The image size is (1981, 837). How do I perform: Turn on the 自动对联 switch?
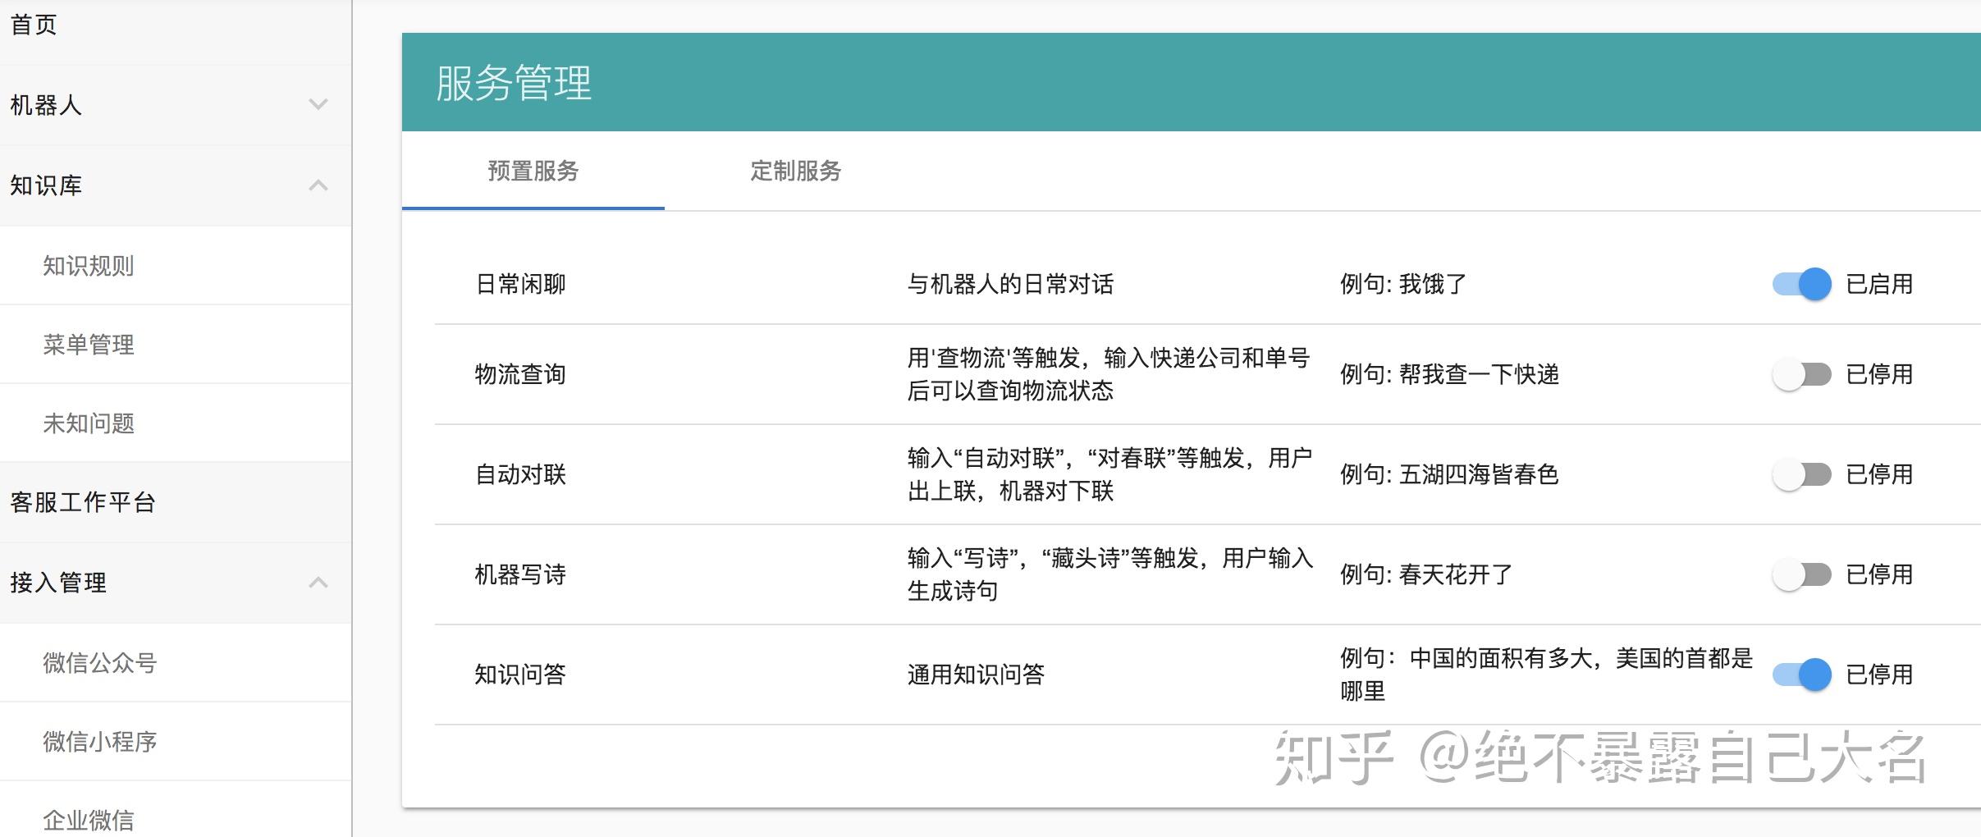click(x=1801, y=474)
